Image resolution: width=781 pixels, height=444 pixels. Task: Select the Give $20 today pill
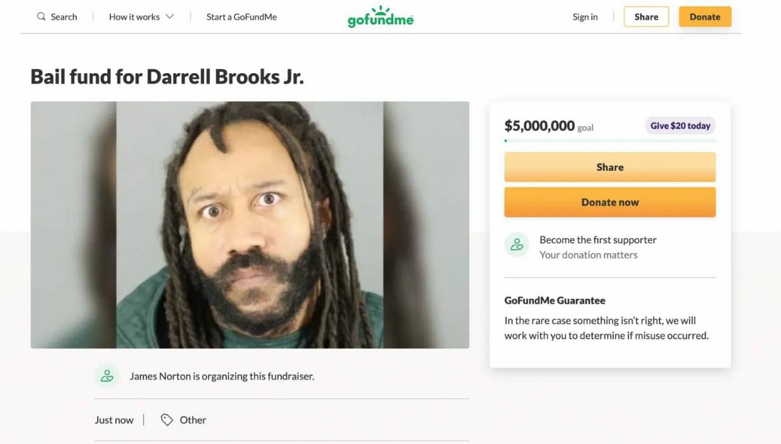(680, 126)
